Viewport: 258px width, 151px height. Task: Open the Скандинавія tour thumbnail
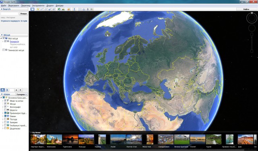[166, 139]
